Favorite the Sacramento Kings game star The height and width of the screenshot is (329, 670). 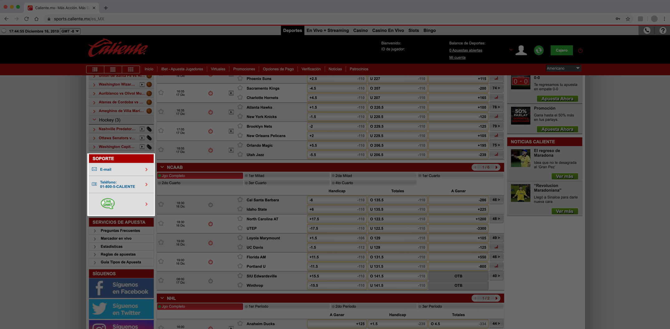[161, 92]
